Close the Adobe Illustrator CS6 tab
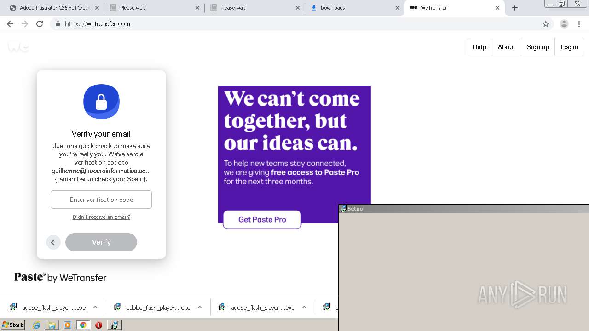 pos(98,8)
